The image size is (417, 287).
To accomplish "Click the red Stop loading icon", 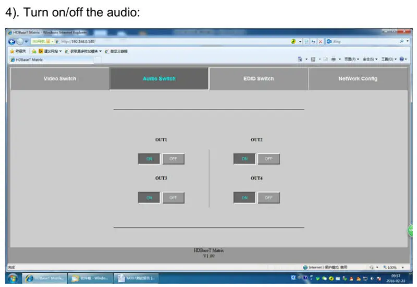I will tap(321, 42).
